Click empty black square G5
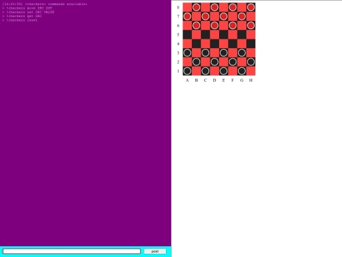Viewport: 342px width, 257px height. click(242, 34)
